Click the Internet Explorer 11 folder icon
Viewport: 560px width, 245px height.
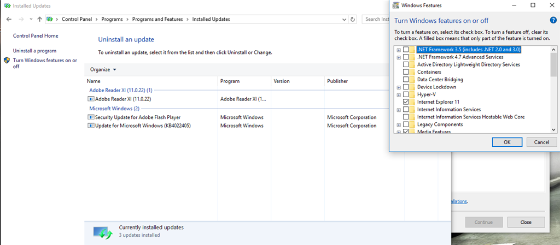click(x=413, y=102)
